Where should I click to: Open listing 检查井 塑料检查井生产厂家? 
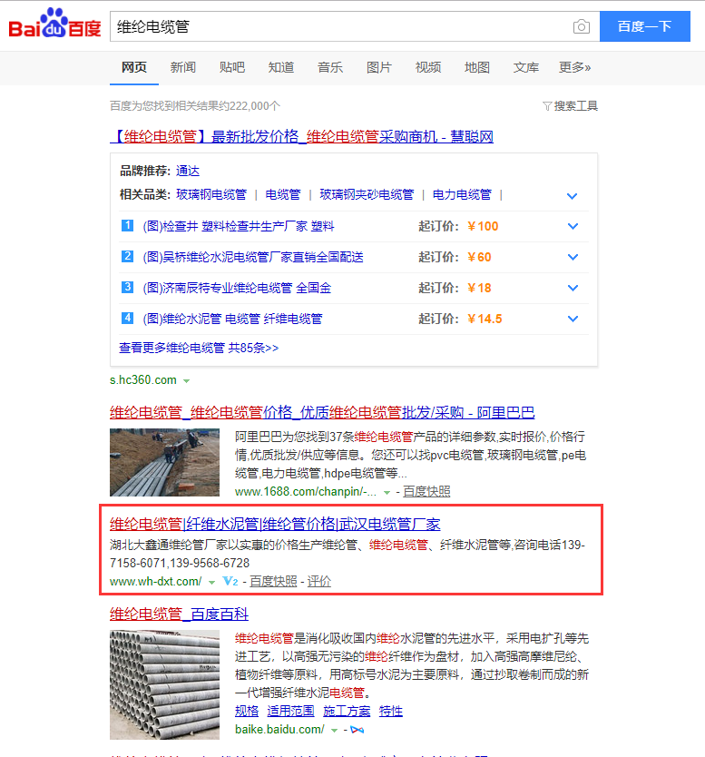pyautogui.click(x=239, y=226)
